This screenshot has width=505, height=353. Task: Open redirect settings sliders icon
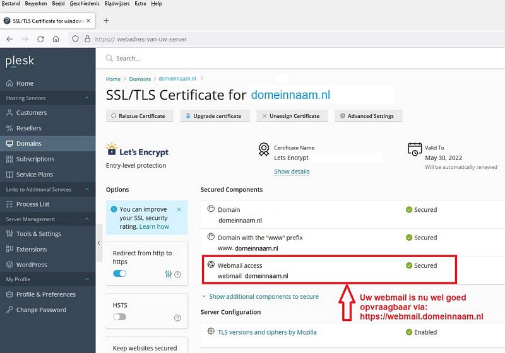[x=169, y=274]
